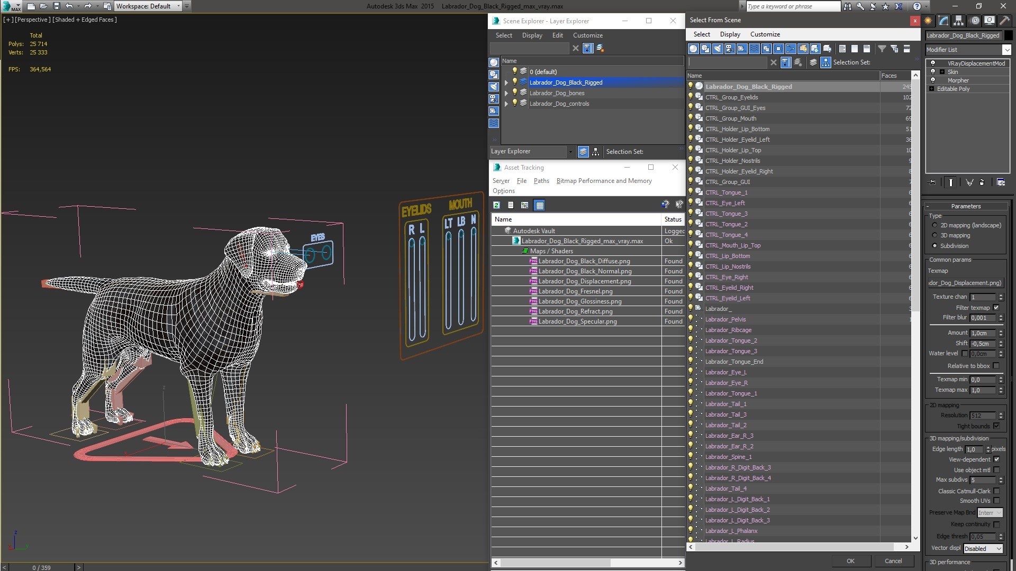
Task: Enable the Use object mtl checkbox
Action: (x=996, y=470)
